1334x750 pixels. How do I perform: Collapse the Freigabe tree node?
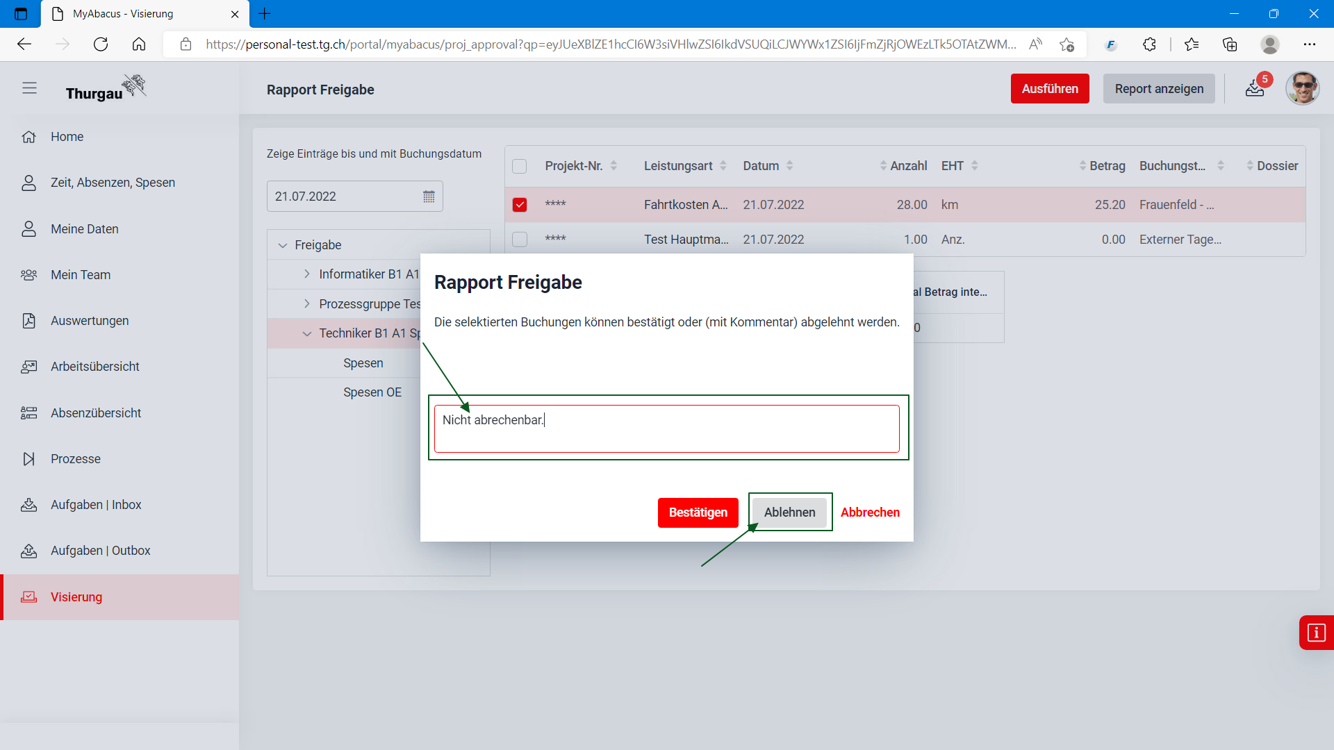[x=283, y=245]
